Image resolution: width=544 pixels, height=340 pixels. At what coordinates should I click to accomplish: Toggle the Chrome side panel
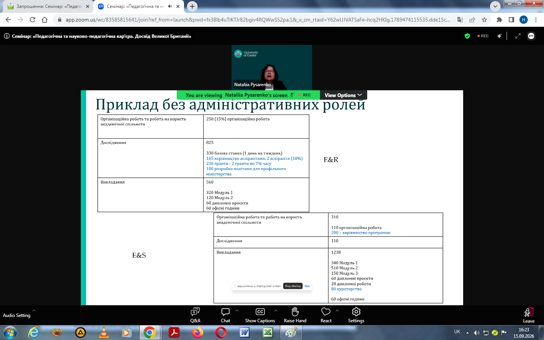pyautogui.click(x=512, y=20)
